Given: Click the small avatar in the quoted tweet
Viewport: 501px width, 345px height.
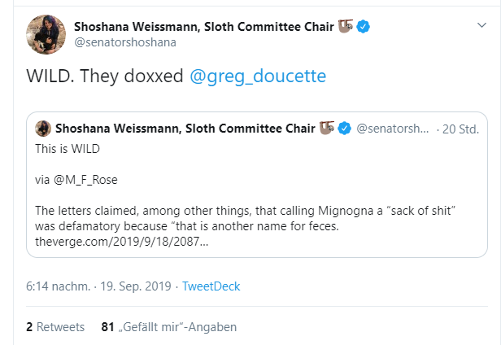Looking at the screenshot, I should pos(43,129).
